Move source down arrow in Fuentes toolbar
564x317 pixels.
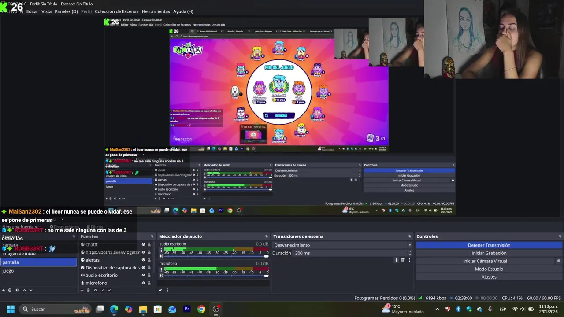point(109,290)
